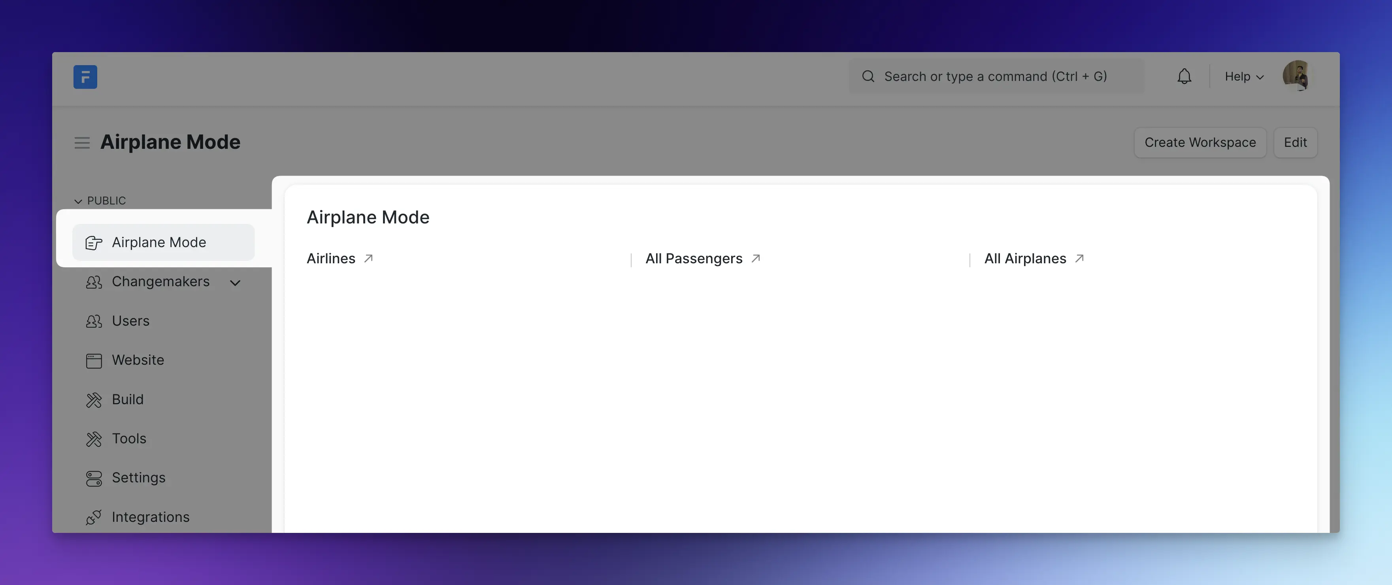Click the arrow icon beside All Passengers

[756, 259]
